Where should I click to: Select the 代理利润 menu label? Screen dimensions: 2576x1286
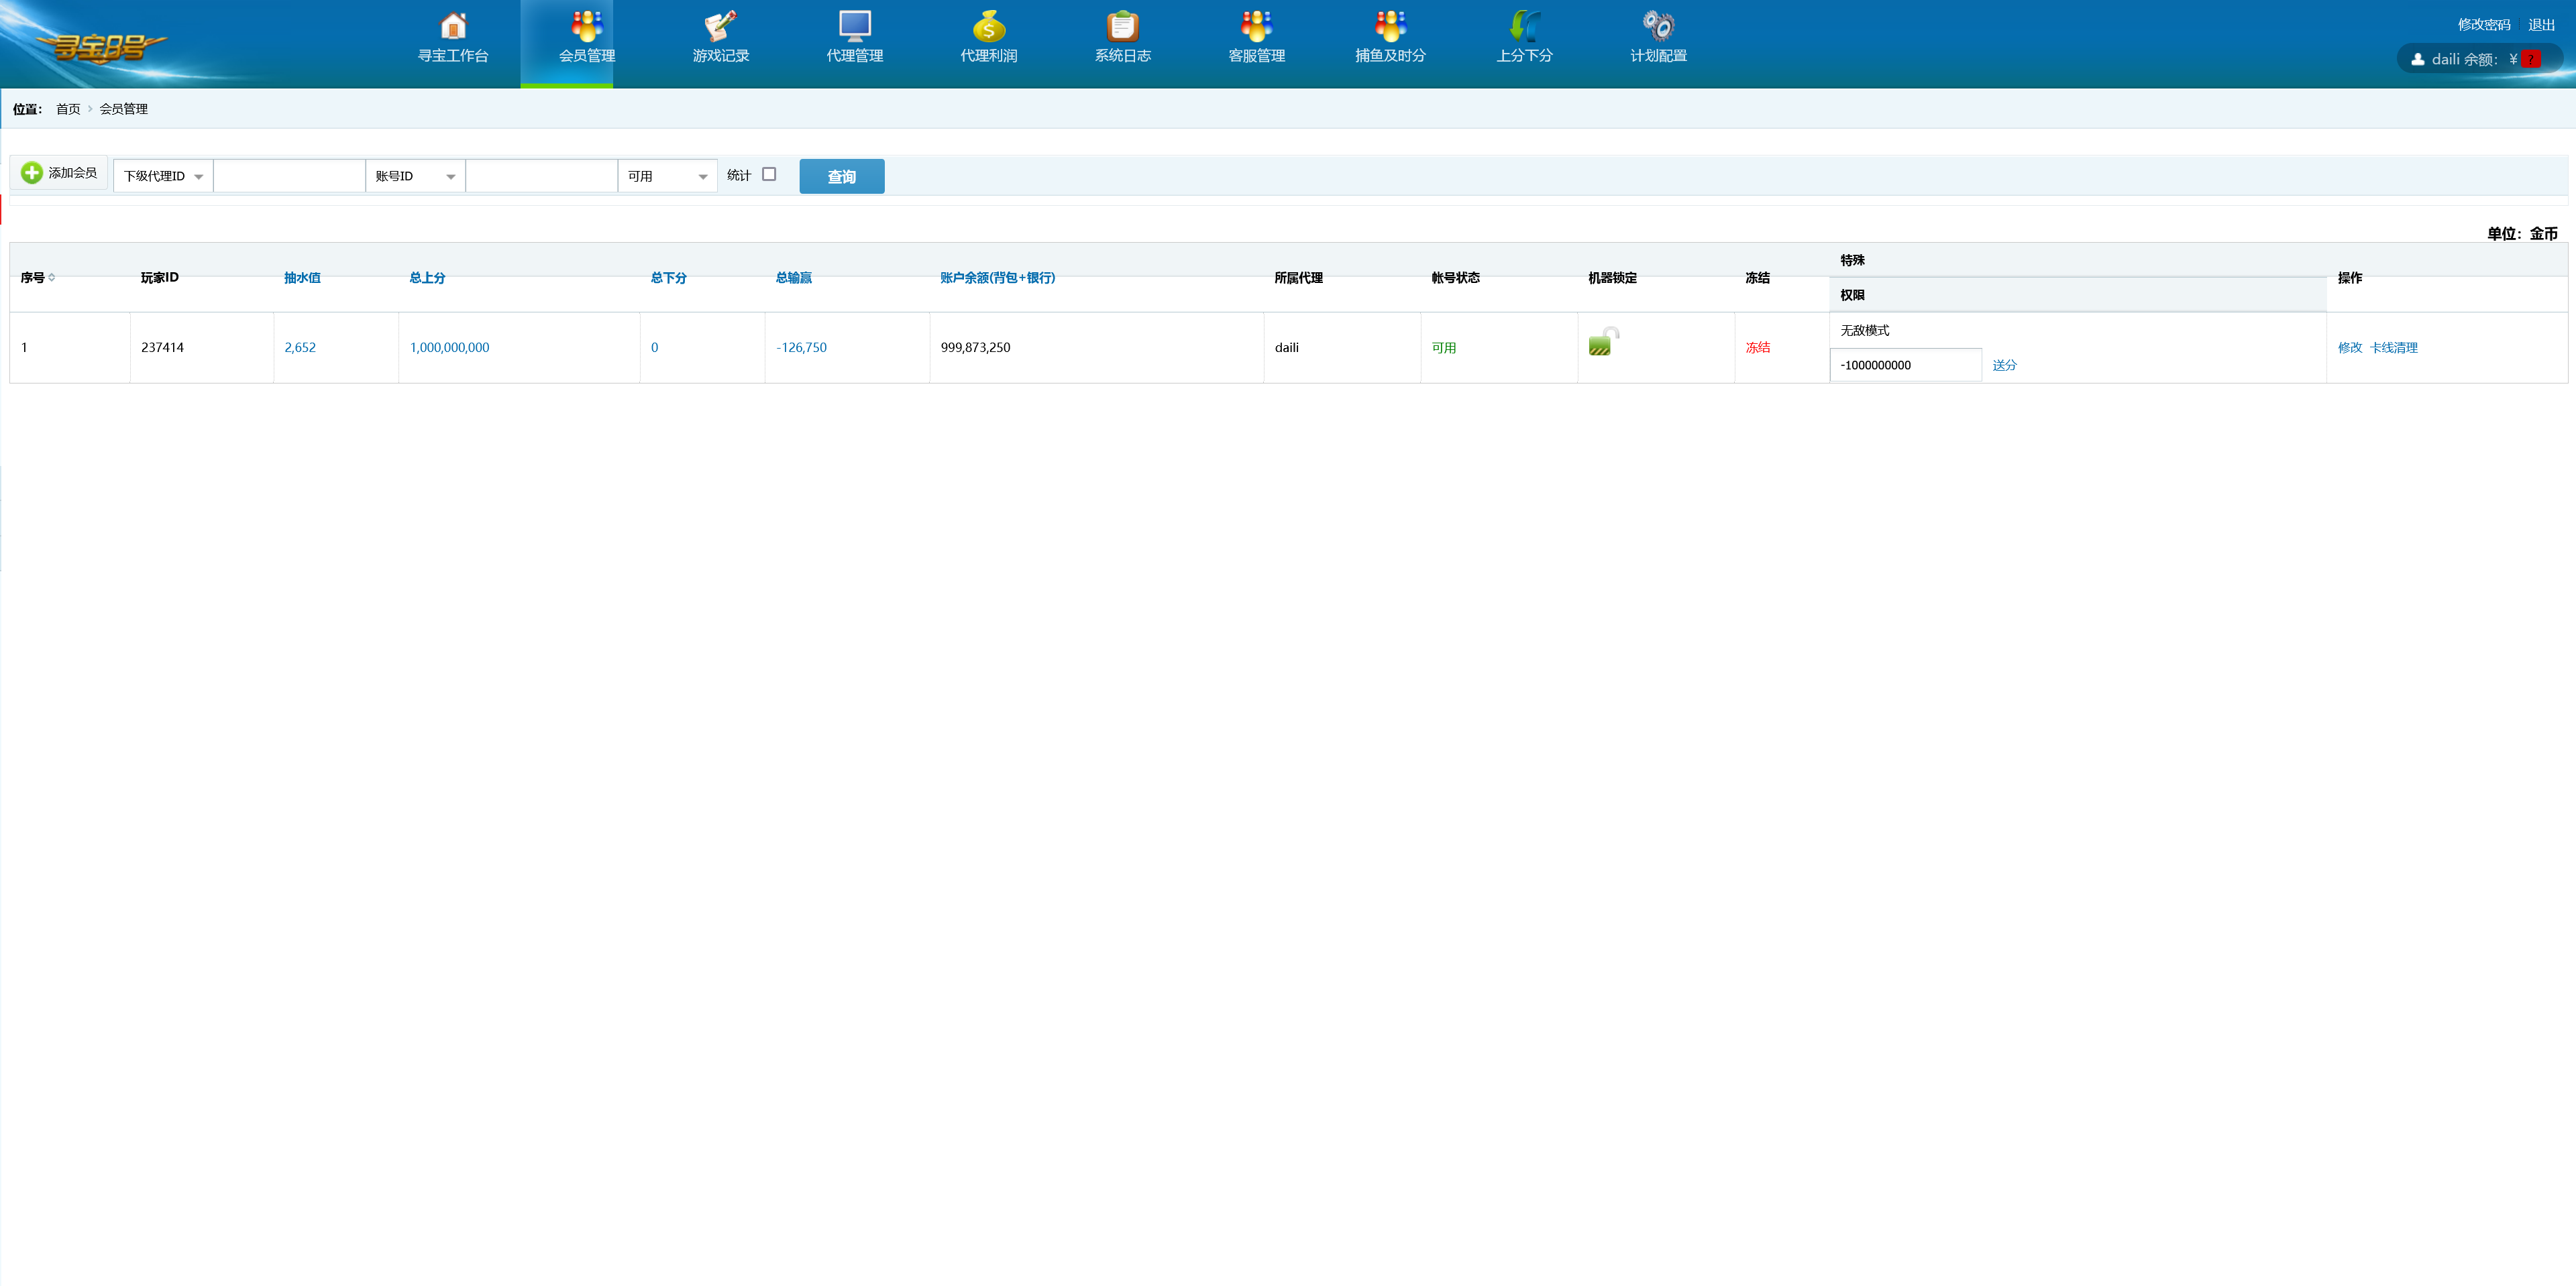click(x=989, y=56)
